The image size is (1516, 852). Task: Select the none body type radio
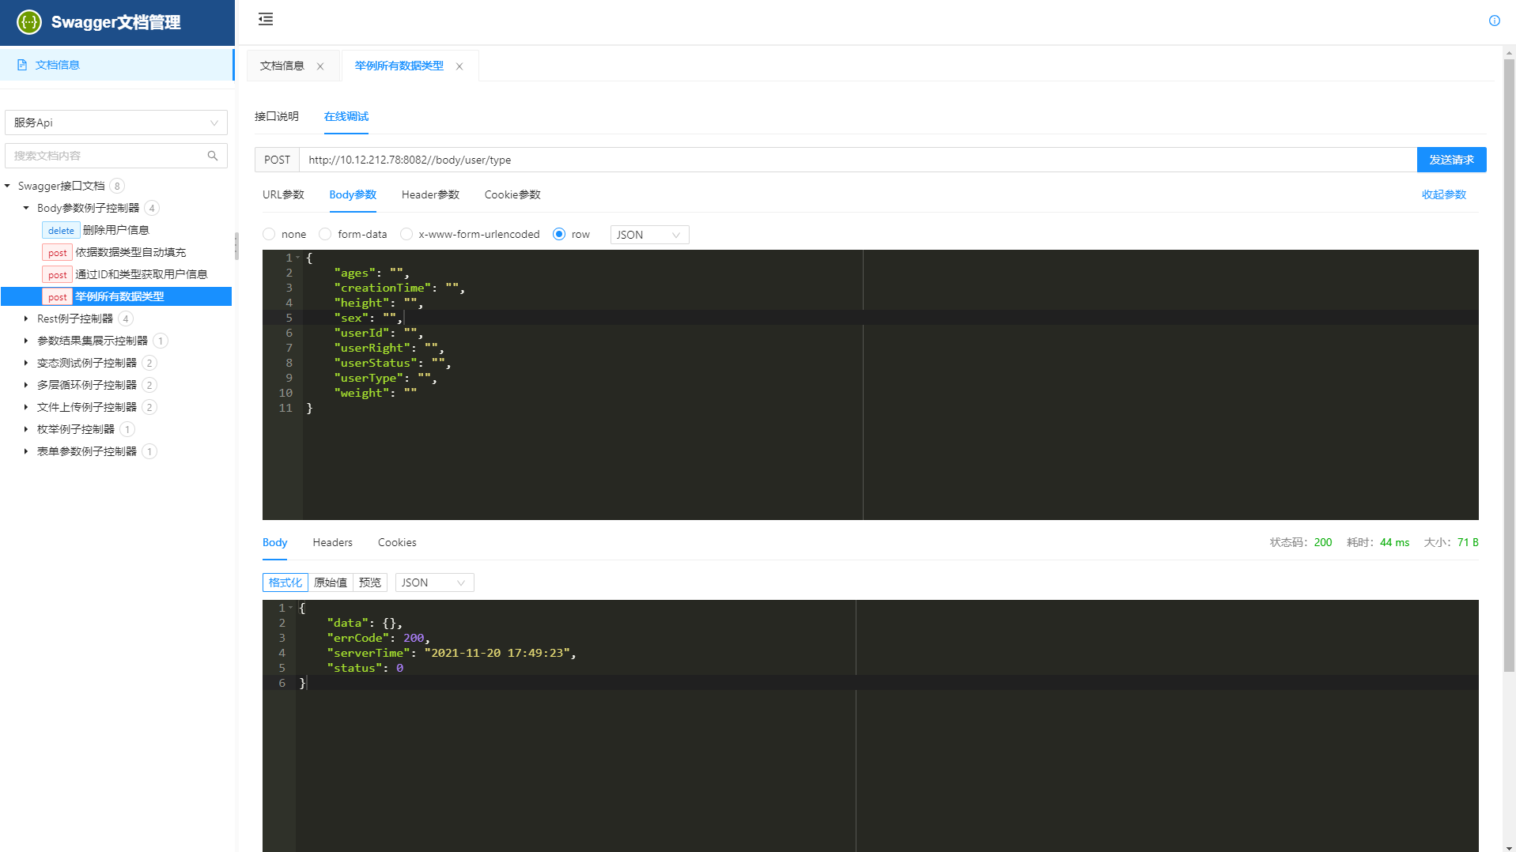[269, 234]
